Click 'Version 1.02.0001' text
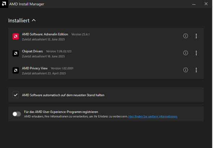Image resolution: width=213 pixels, height=148 pixels. pyautogui.click(x=62, y=68)
